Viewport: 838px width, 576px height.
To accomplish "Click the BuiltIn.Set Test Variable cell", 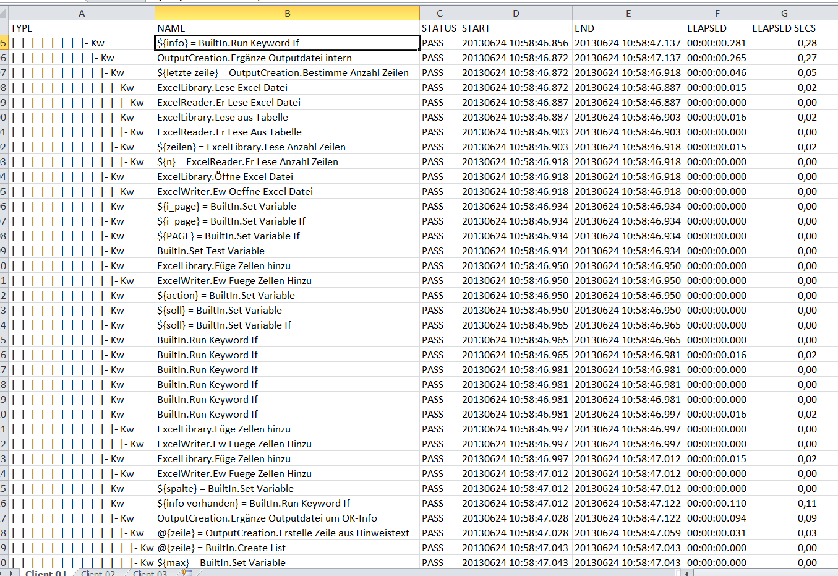I will coord(287,251).
